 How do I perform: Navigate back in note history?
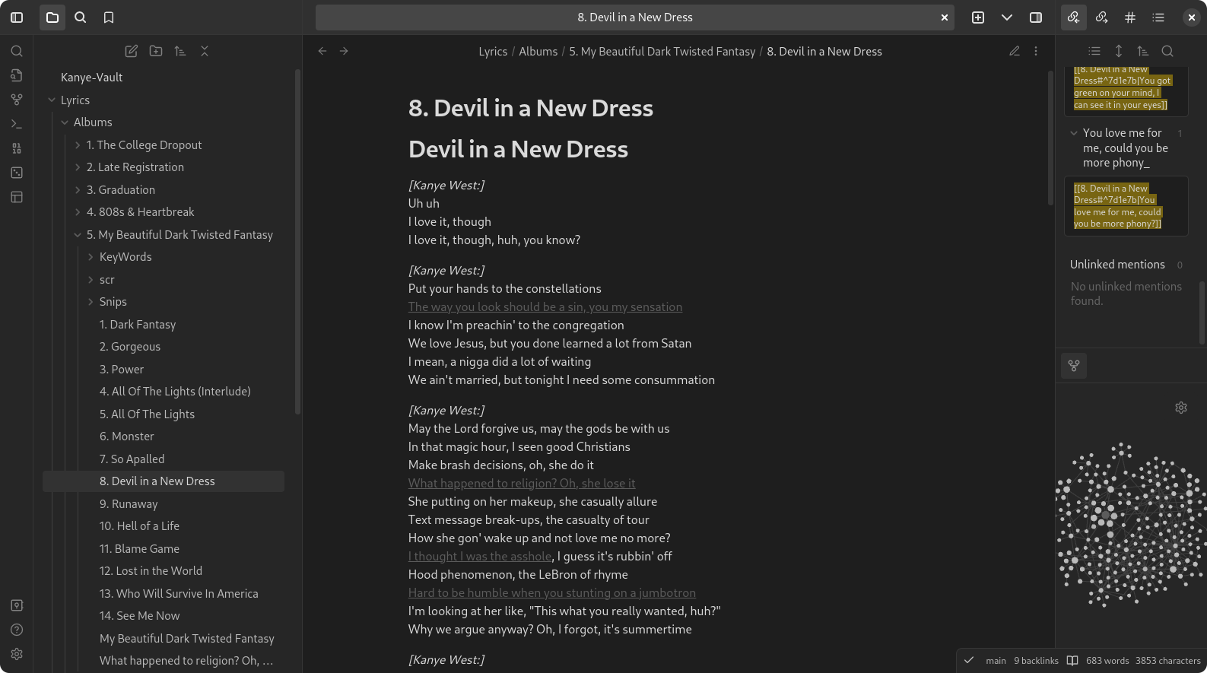322,51
